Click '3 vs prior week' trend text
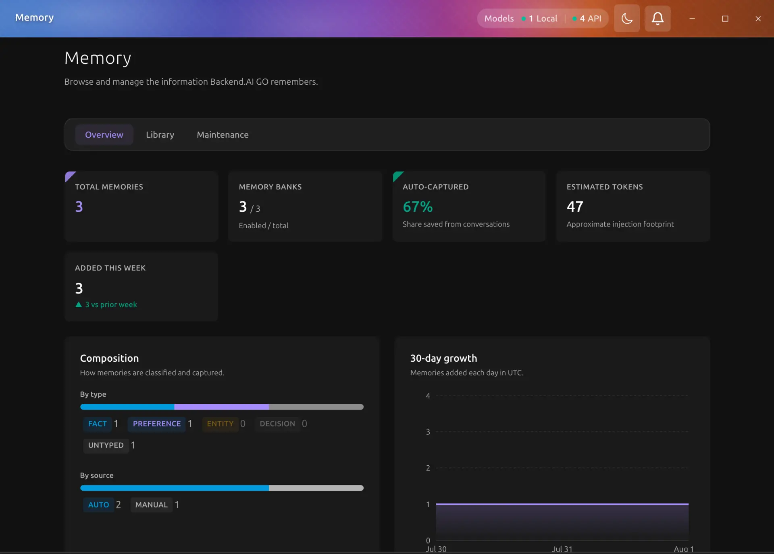The width and height of the screenshot is (774, 554). point(111,305)
